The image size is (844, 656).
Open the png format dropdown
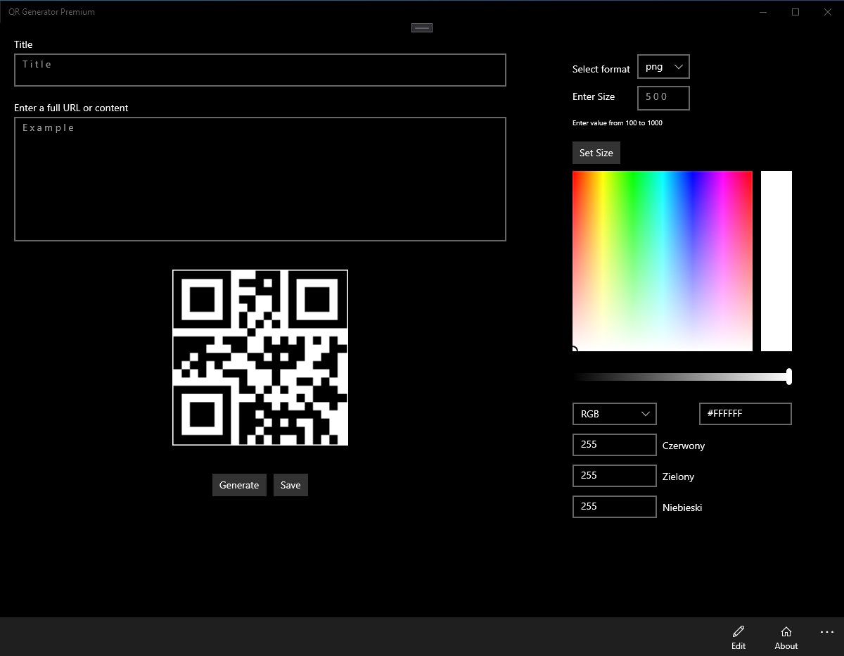[663, 67]
